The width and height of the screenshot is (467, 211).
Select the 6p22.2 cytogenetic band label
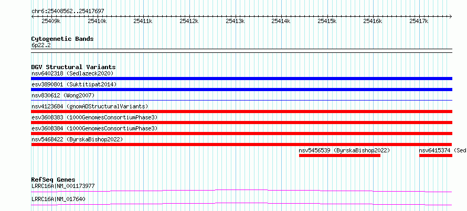41,46
